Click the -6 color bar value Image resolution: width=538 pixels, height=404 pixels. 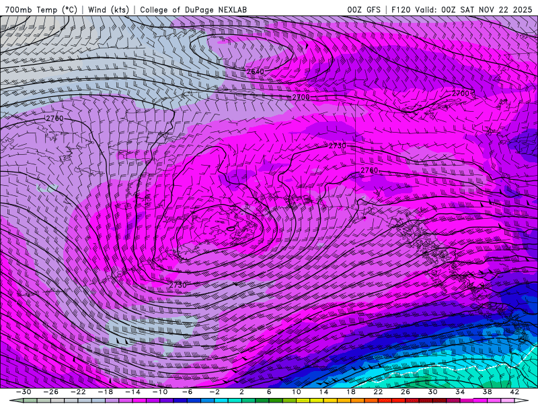(187, 392)
